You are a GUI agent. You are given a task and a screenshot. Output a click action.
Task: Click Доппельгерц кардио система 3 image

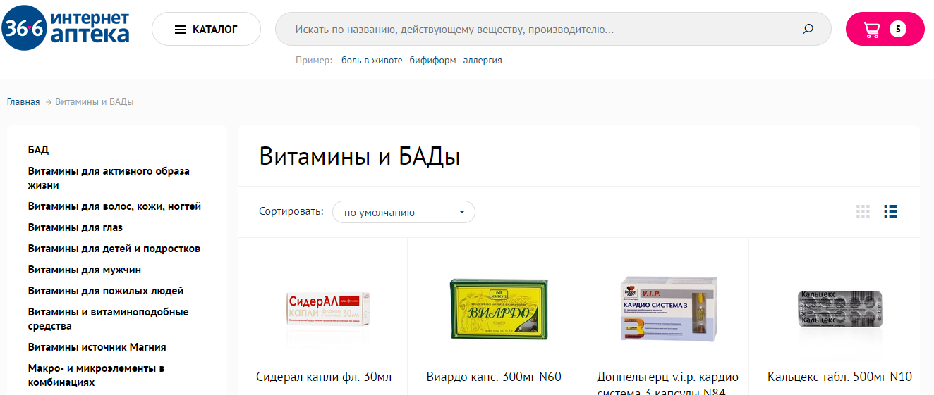pyautogui.click(x=668, y=308)
